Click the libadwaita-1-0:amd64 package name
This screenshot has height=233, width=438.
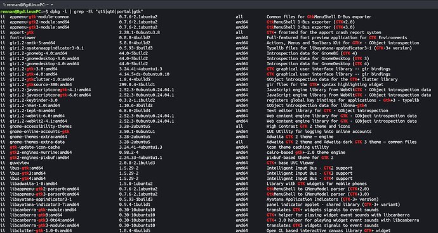coord(34,184)
